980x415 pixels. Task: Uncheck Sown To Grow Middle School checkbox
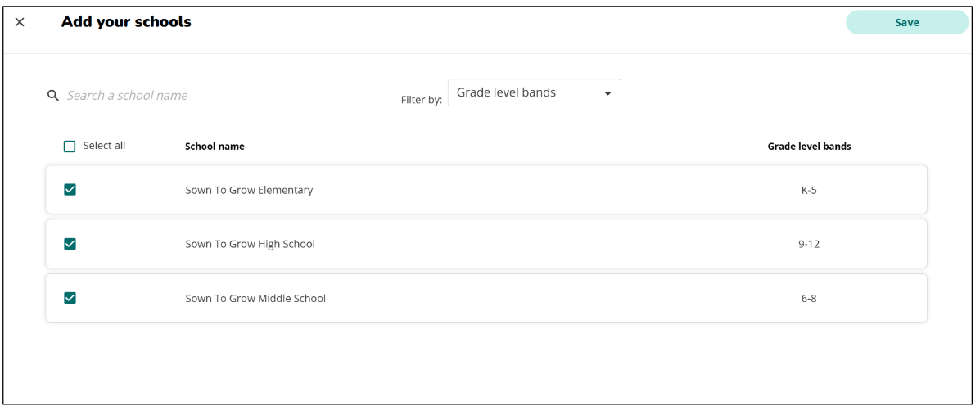(x=70, y=298)
